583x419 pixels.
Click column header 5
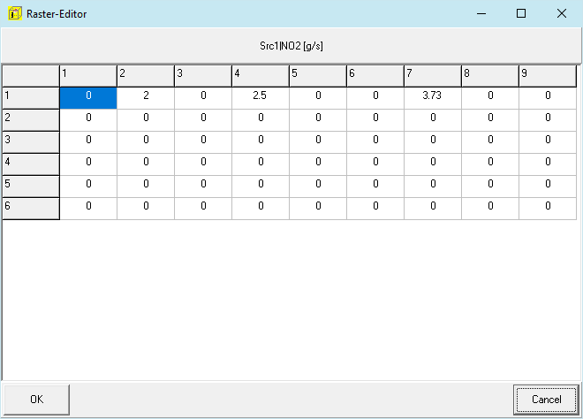[318, 76]
